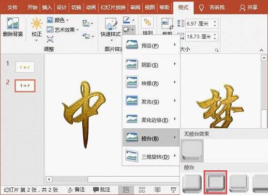Click the 备注 notes button
268x195 pixels.
click(x=76, y=190)
